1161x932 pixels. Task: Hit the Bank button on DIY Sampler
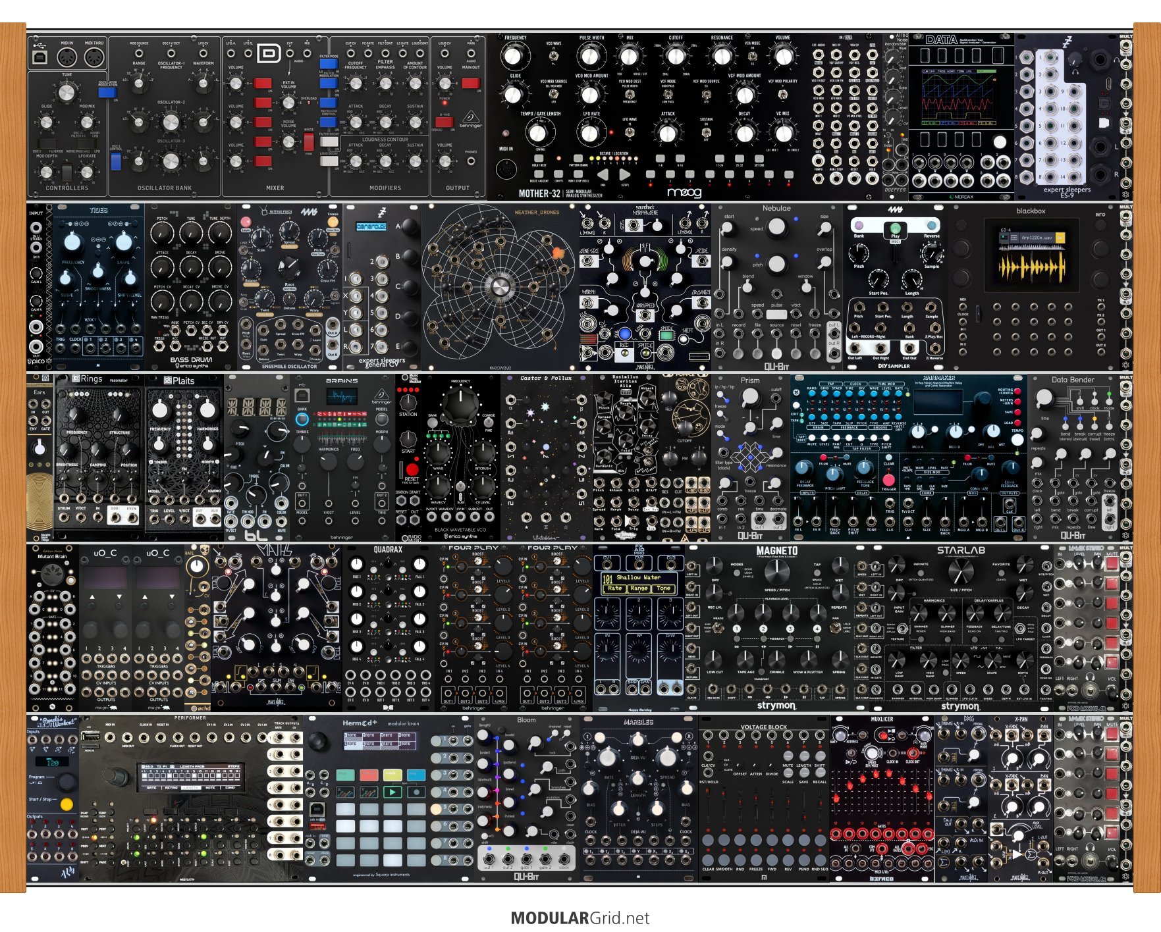coord(859,226)
